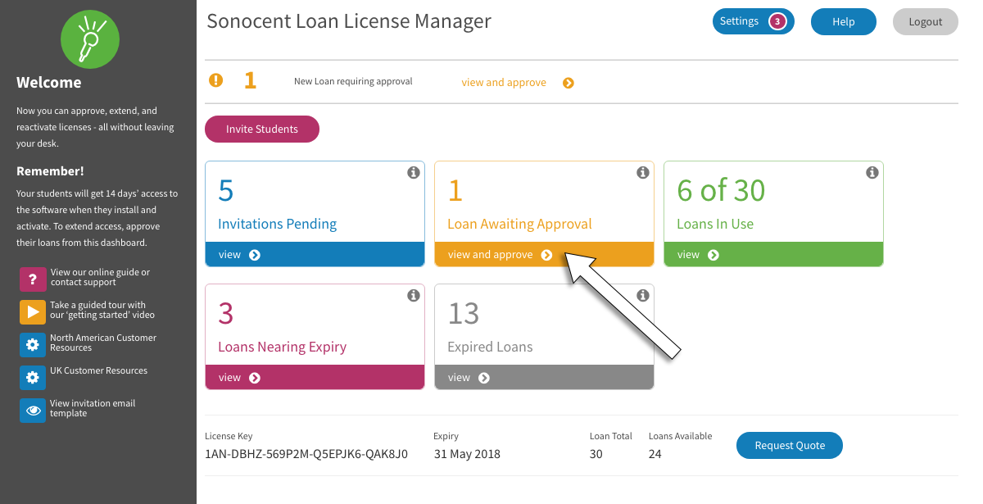Click the green Sonocent microphone logo
983x504 pixels.
click(x=90, y=39)
